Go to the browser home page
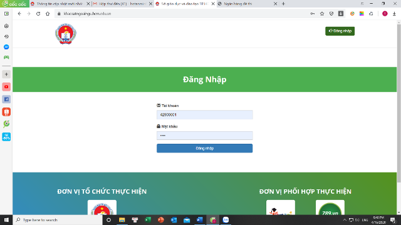 [48, 14]
